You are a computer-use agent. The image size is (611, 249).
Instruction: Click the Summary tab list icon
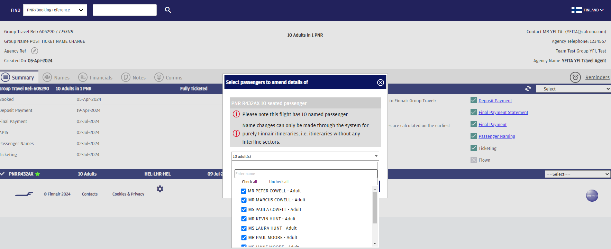pos(6,77)
